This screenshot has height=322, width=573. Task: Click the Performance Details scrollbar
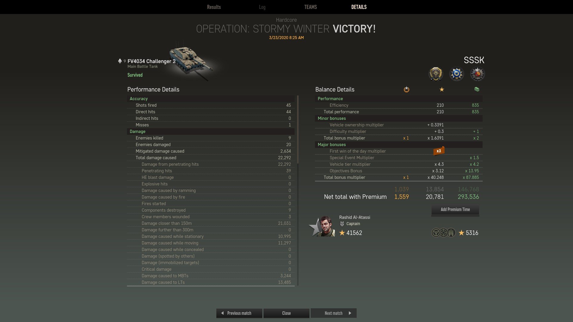tap(298, 190)
